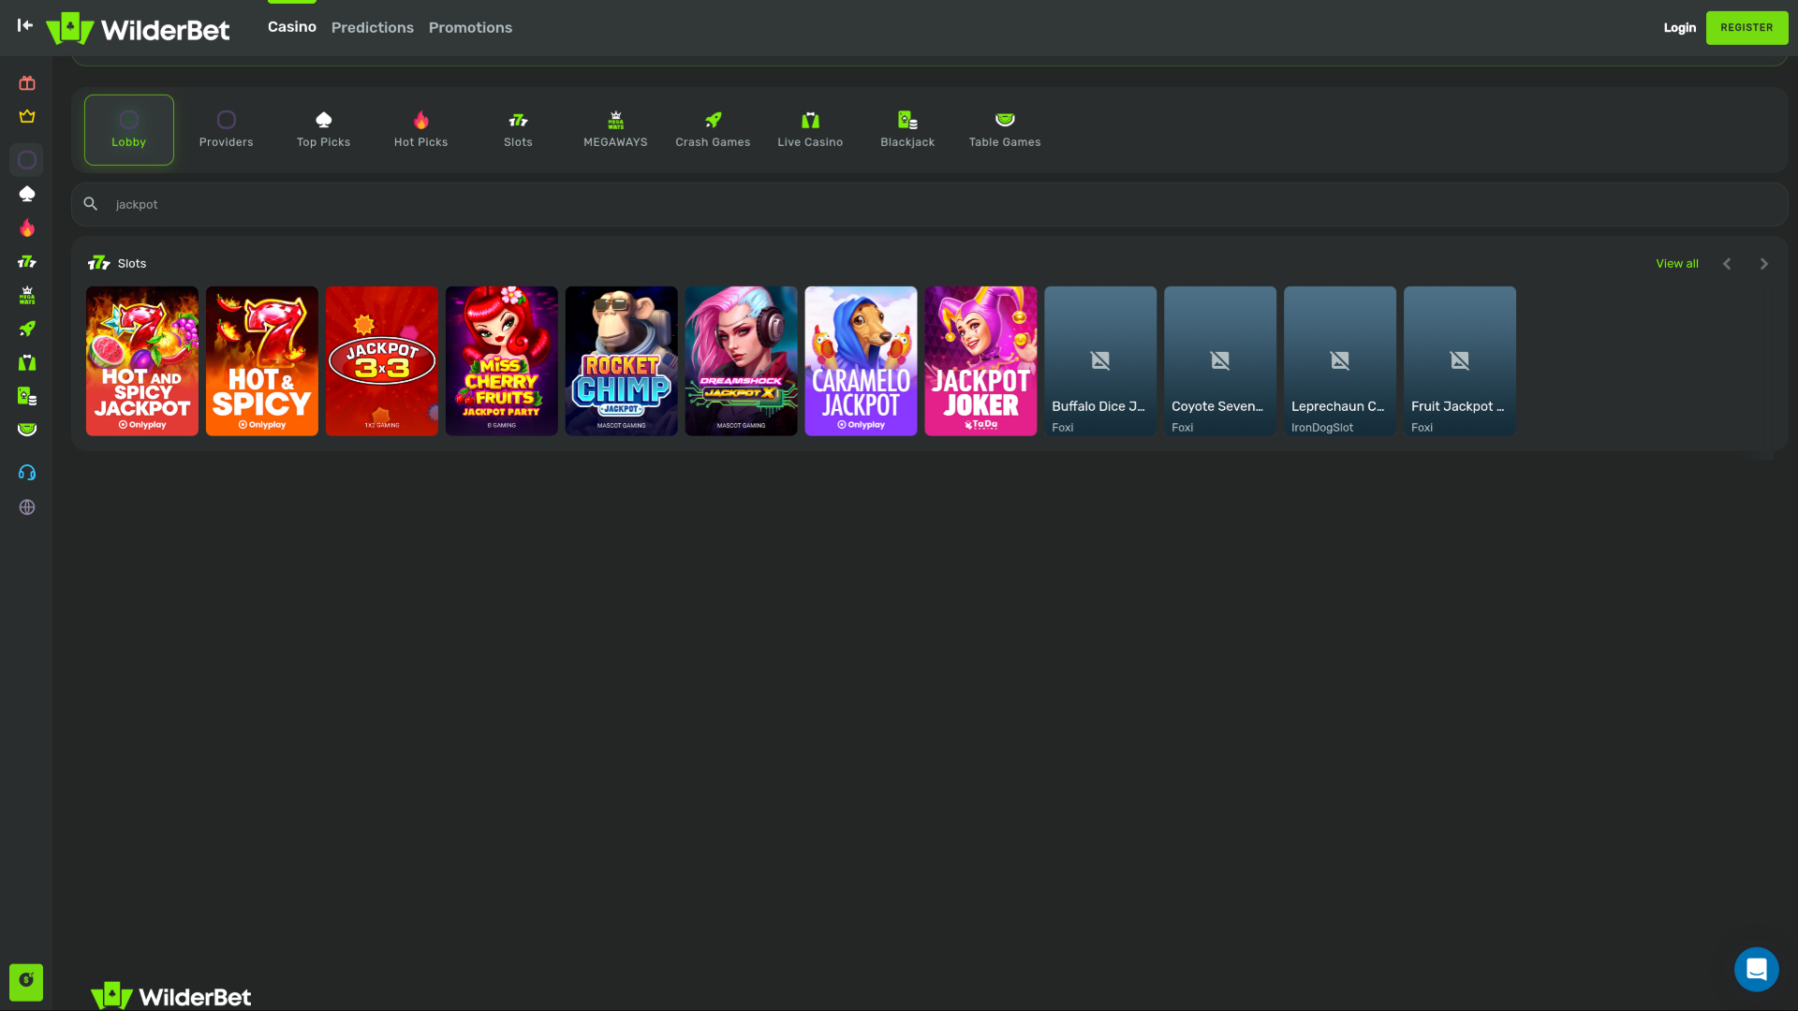Collapse the sidebar using the top-left arrow icon
The width and height of the screenshot is (1798, 1011).
click(x=25, y=25)
